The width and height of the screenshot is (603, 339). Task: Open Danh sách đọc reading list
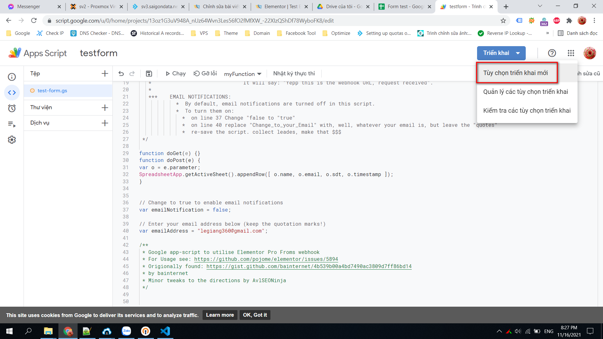pyautogui.click(x=578, y=33)
